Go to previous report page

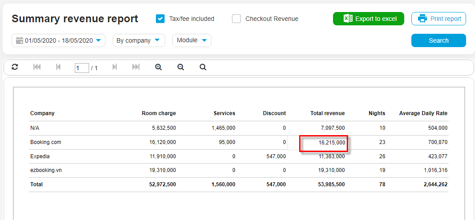[58, 67]
